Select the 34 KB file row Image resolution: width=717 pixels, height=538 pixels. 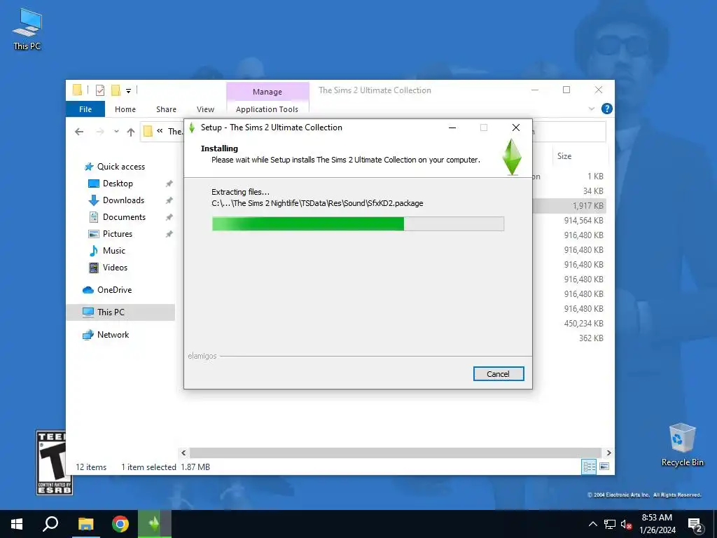point(570,191)
